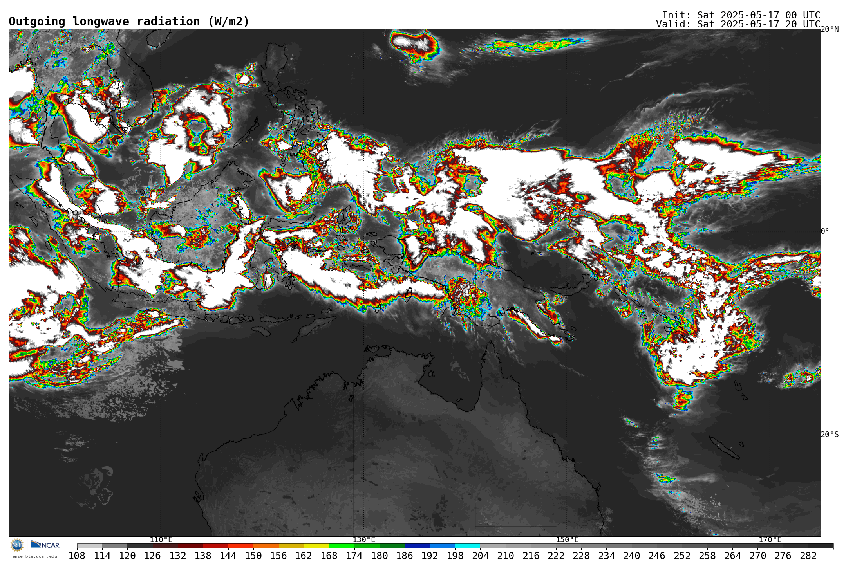Screen dimensions: 846x561
Task: Click the 20°N latitude label
Action: click(x=830, y=29)
